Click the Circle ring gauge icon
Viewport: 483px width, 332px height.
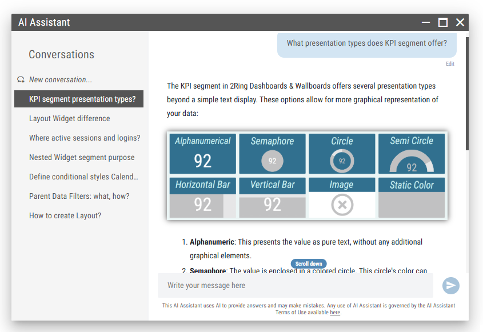[x=342, y=161]
